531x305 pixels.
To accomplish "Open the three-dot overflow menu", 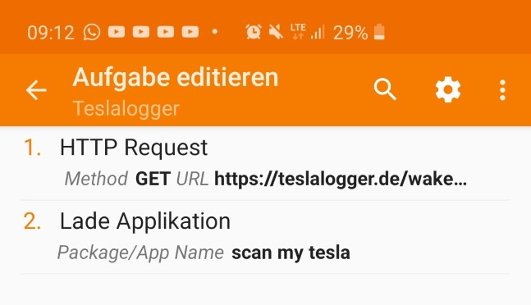I will point(502,90).
